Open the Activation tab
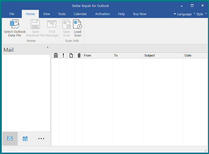The height and width of the screenshot is (154, 209). (103, 14)
